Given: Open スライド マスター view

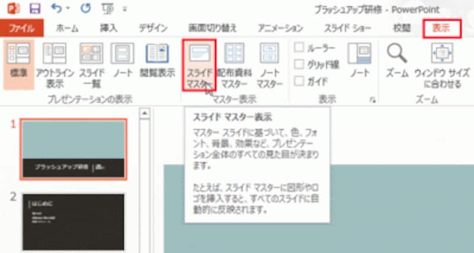Looking at the screenshot, I should pos(199,65).
